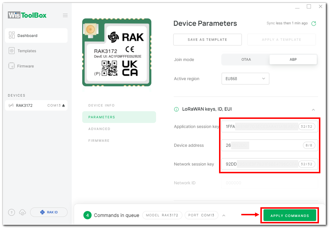Click the MODEL RAK3172 chip
This screenshot has width=331, height=230.
click(162, 215)
